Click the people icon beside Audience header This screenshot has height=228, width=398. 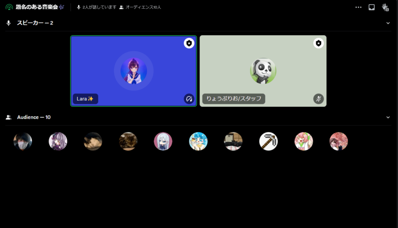coord(8,117)
